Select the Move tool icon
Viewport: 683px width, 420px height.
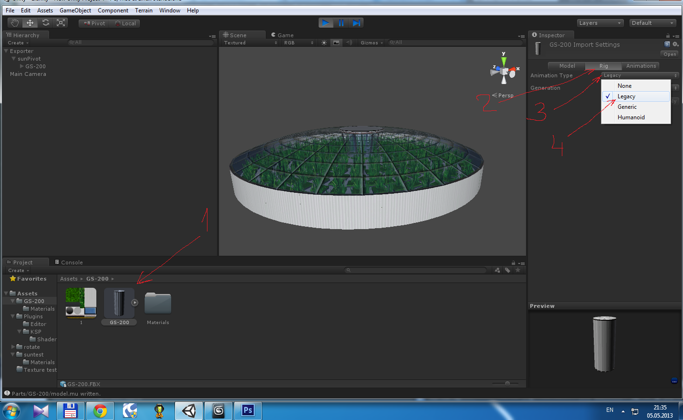click(x=30, y=23)
